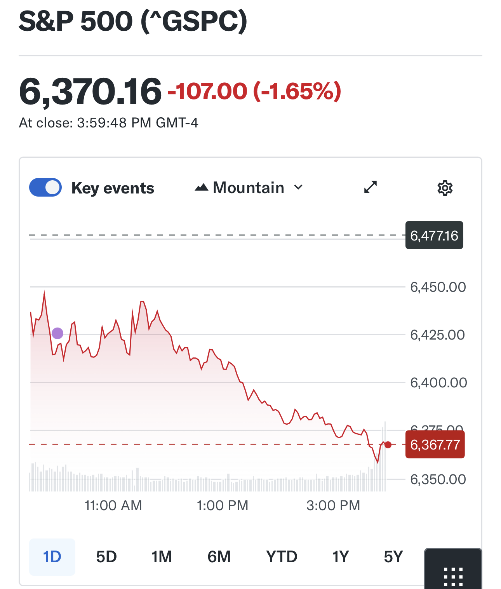The image size is (501, 589).
Task: Choose the 5Y range
Action: point(393,557)
